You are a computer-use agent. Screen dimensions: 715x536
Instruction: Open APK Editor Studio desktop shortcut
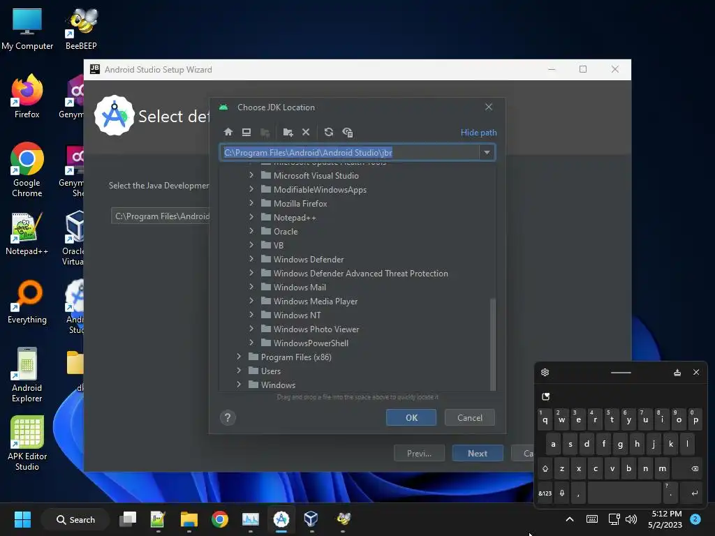27,442
